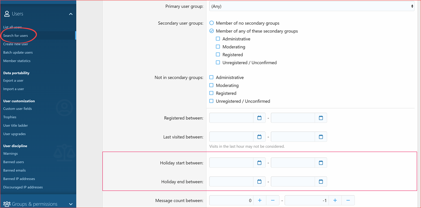421x208 pixels.
Task: Open calendar for Last visited between start date
Action: tap(259, 136)
